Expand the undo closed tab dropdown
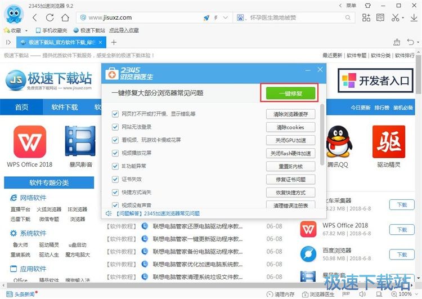Image resolution: width=422 pixels, height=299 pixels. point(418,42)
